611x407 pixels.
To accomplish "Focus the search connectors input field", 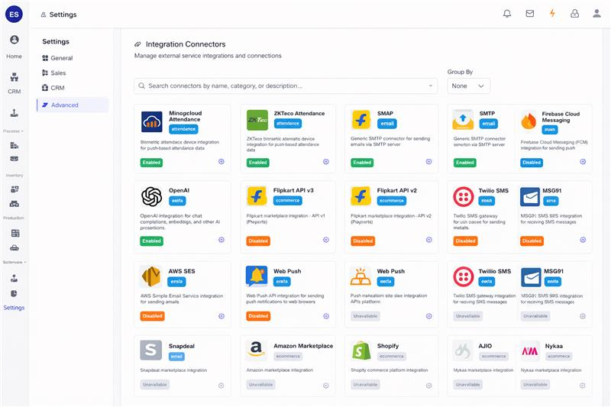I will pyautogui.click(x=285, y=86).
